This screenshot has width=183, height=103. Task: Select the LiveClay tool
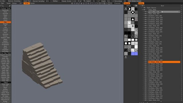[x=5, y=57]
